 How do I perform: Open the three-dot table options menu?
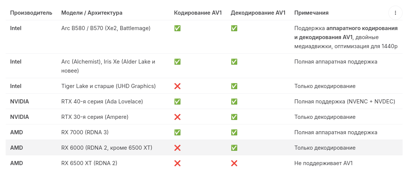click(x=395, y=13)
